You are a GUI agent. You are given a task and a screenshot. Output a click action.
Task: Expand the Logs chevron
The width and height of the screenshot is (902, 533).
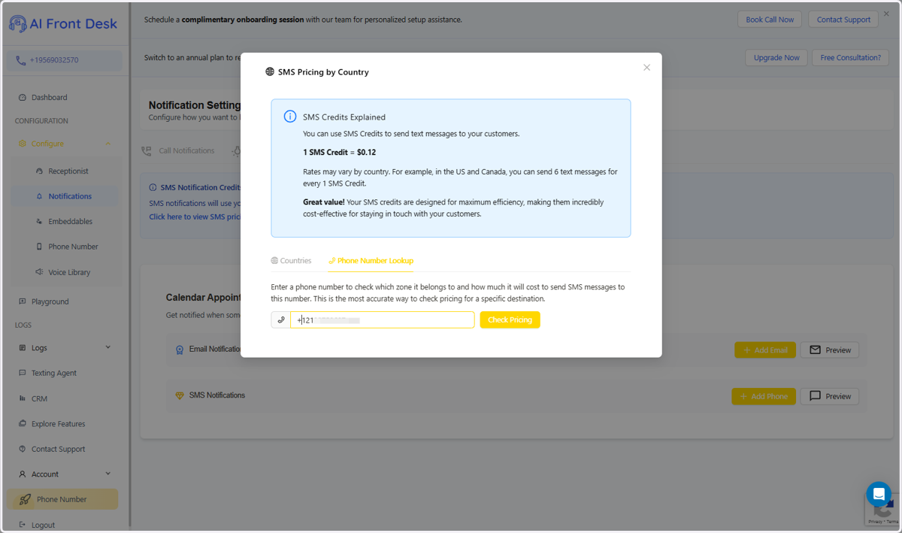[x=108, y=347]
